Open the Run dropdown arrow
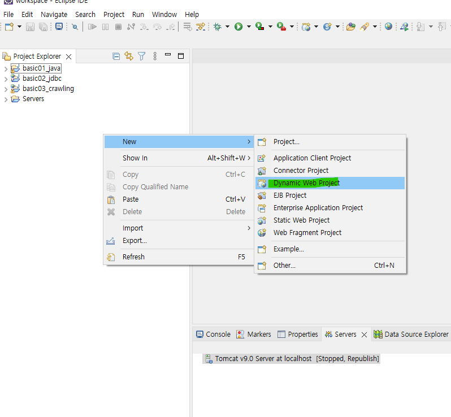 [x=249, y=27]
